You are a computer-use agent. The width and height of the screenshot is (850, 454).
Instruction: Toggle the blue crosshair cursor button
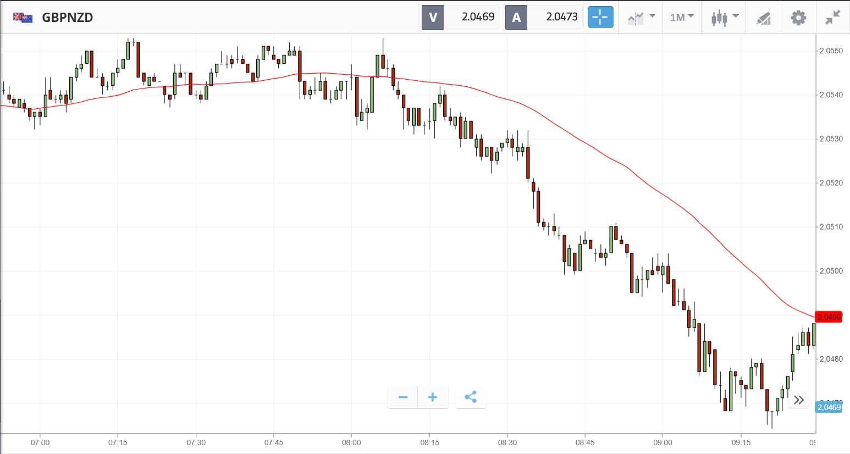(600, 18)
